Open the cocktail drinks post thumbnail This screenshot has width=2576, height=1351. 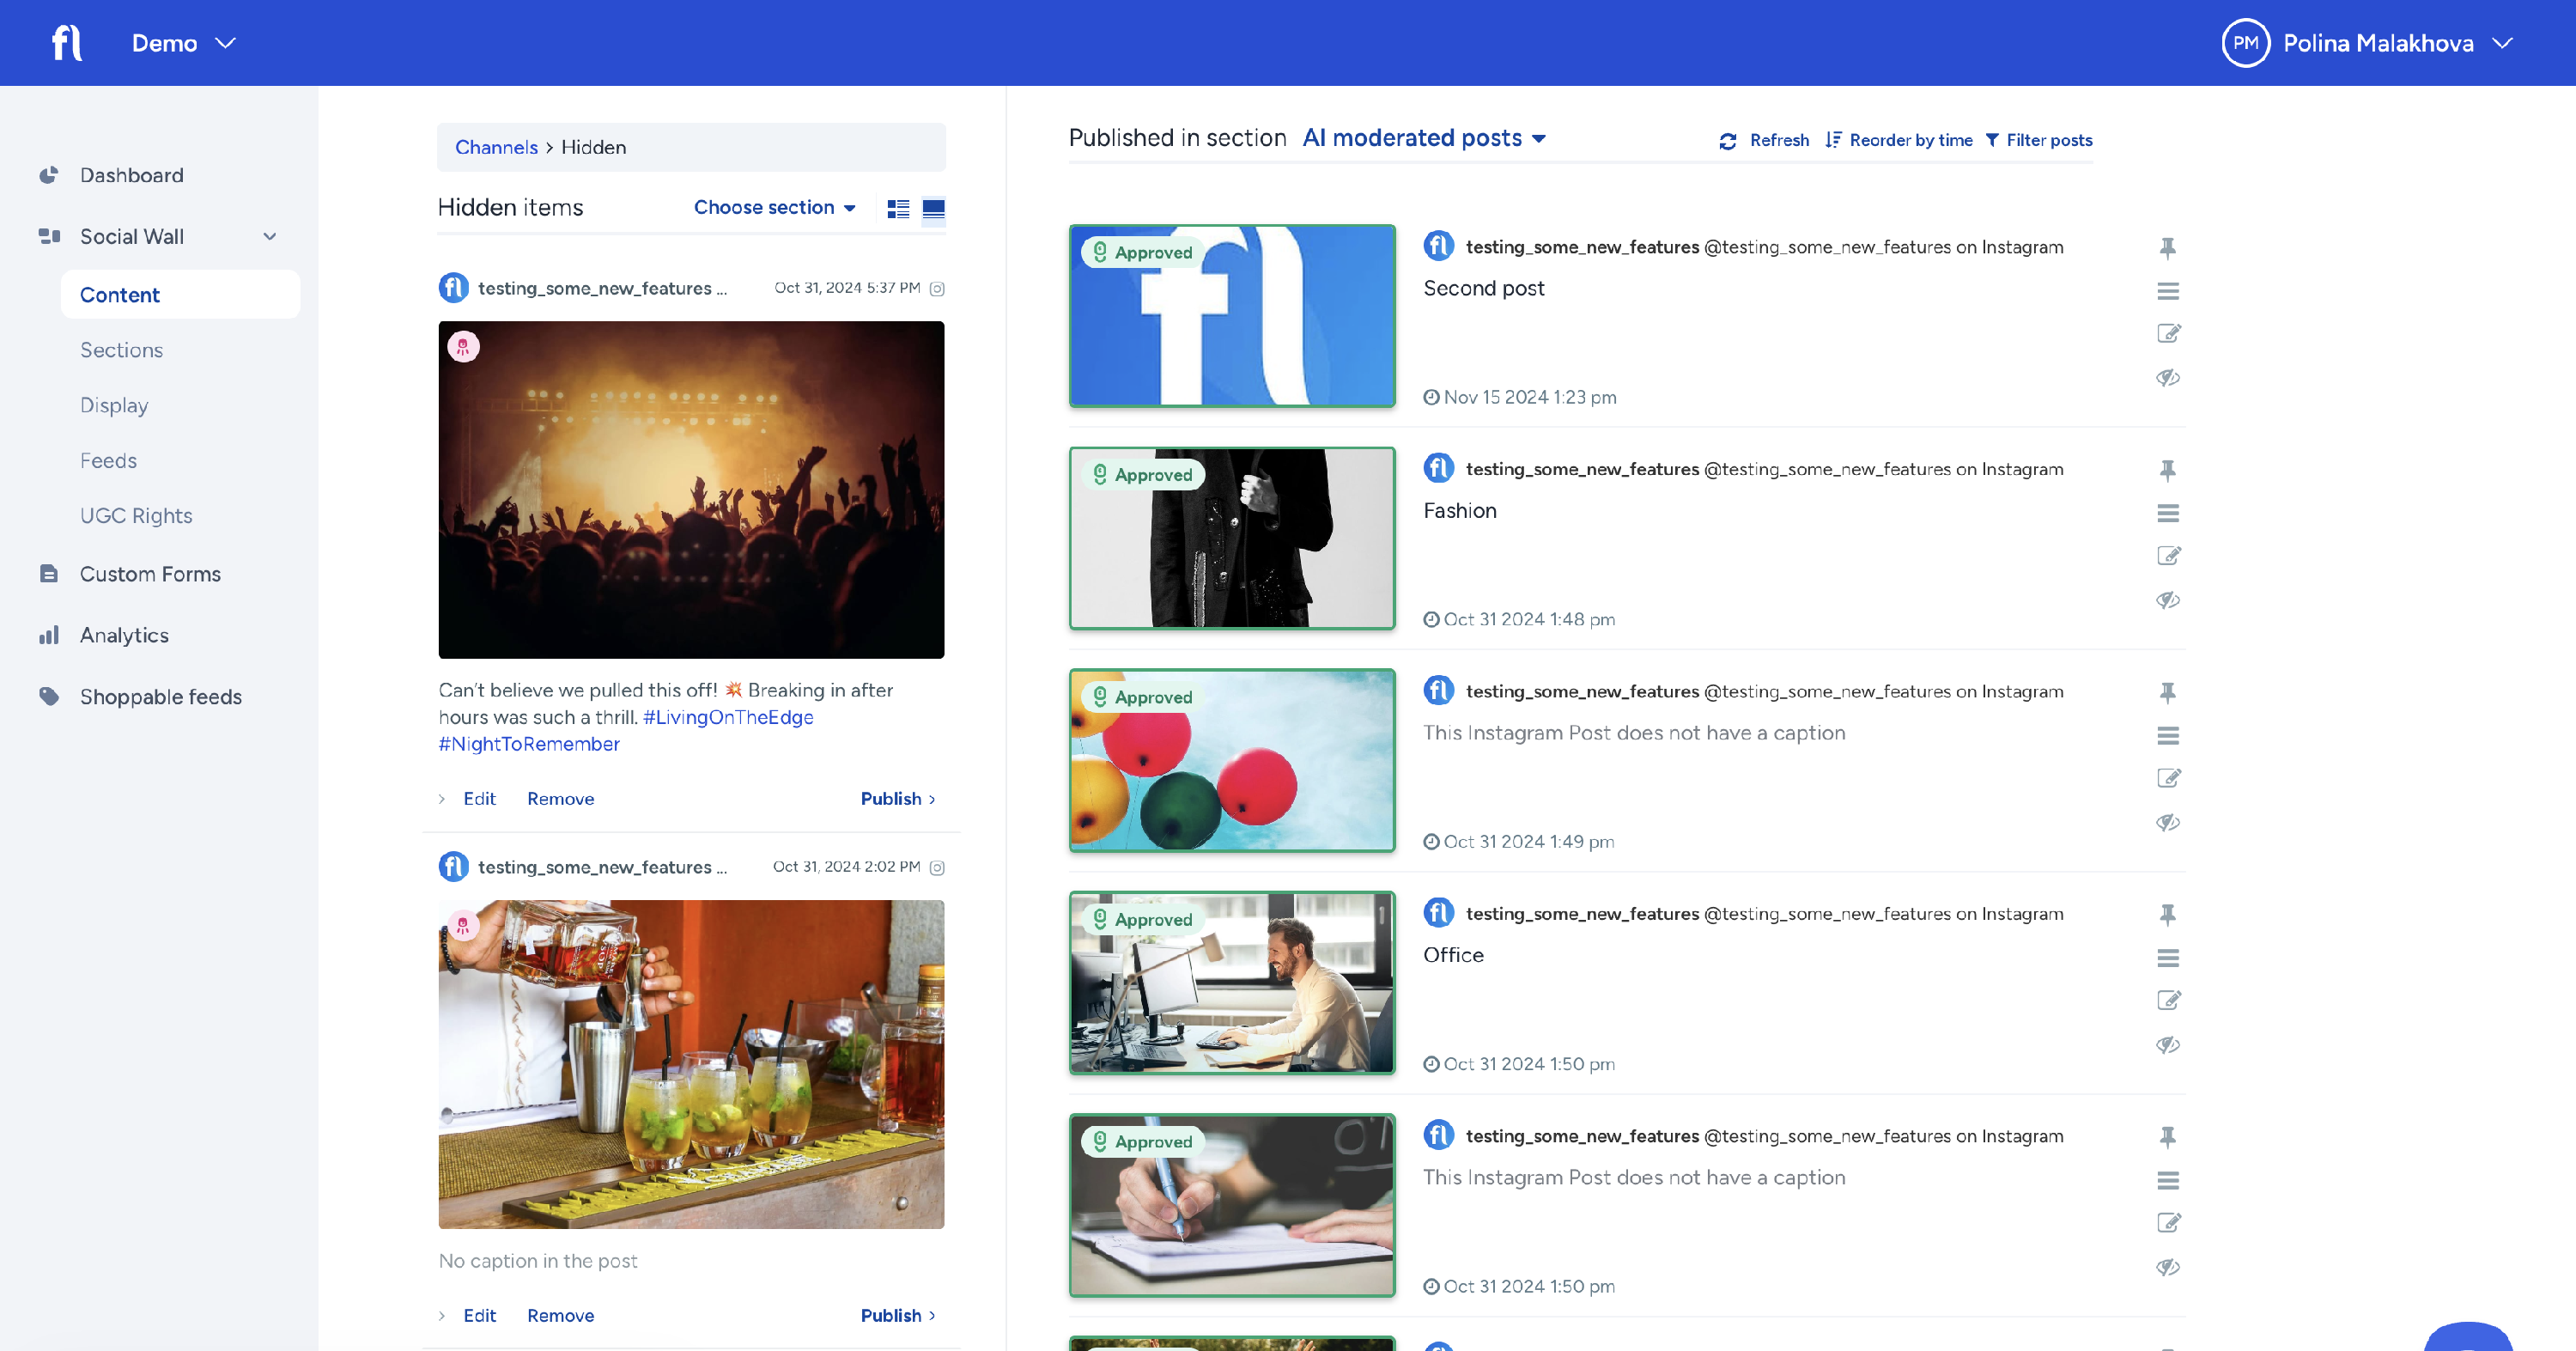[691, 1064]
